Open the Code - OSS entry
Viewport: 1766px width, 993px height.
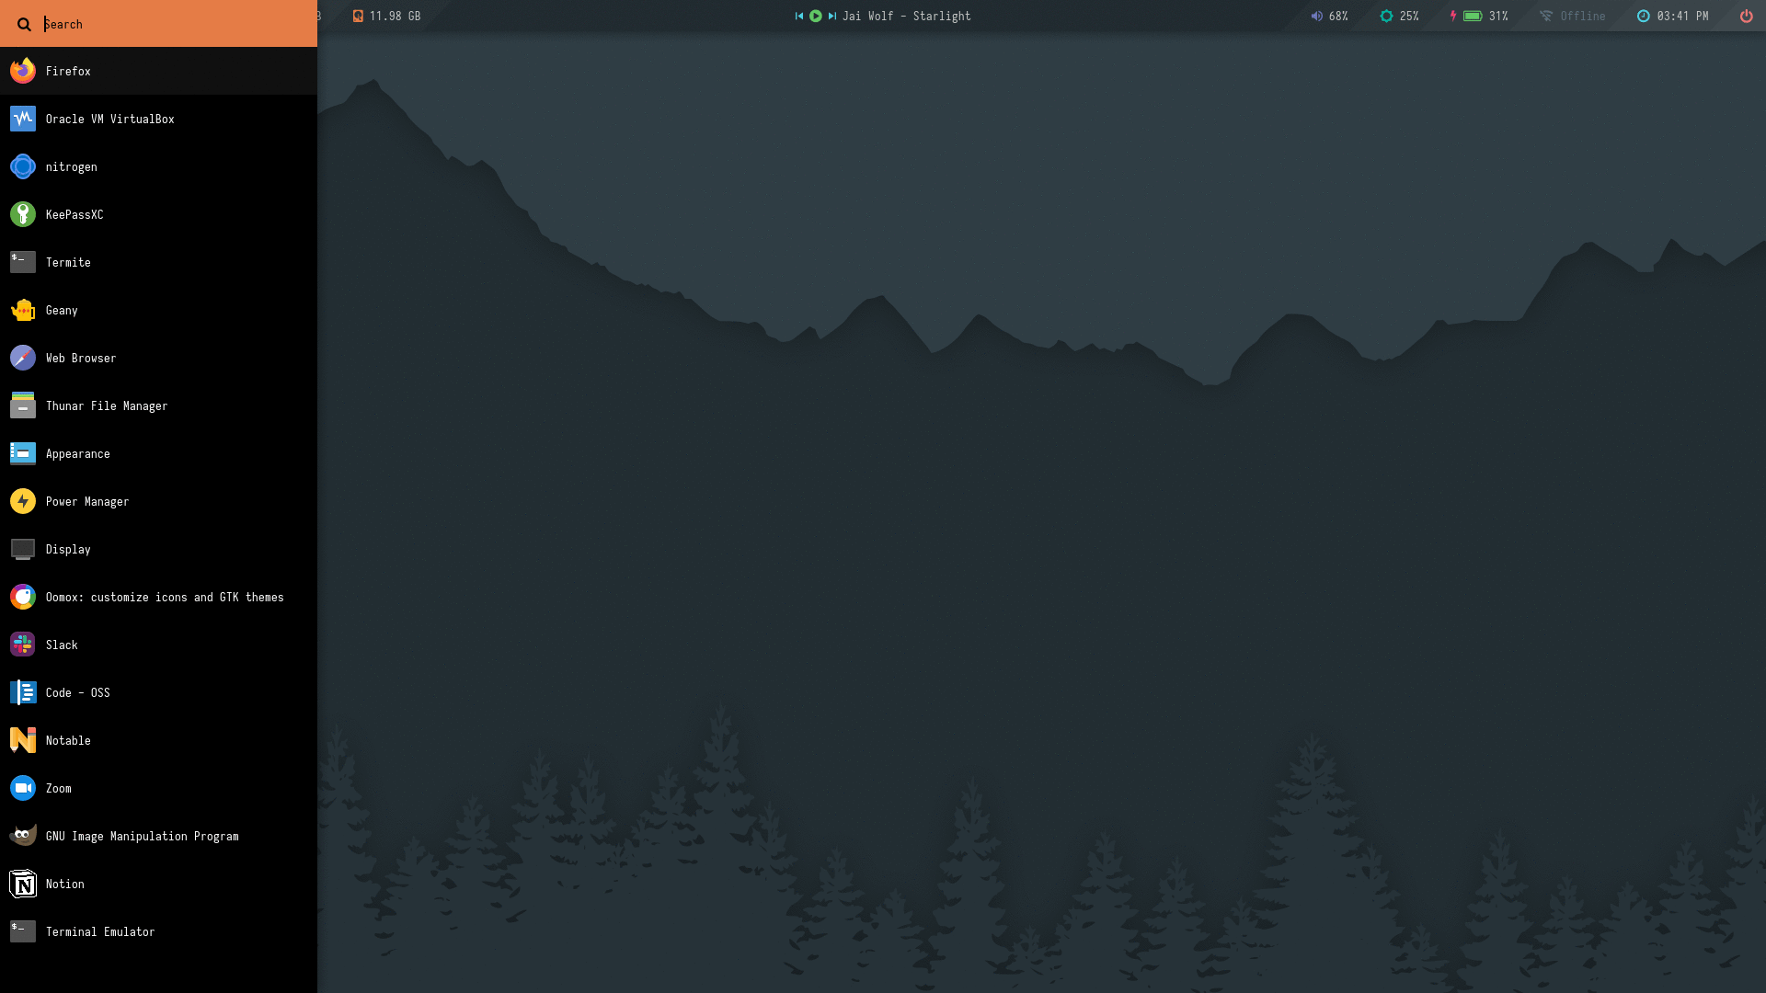tap(78, 692)
